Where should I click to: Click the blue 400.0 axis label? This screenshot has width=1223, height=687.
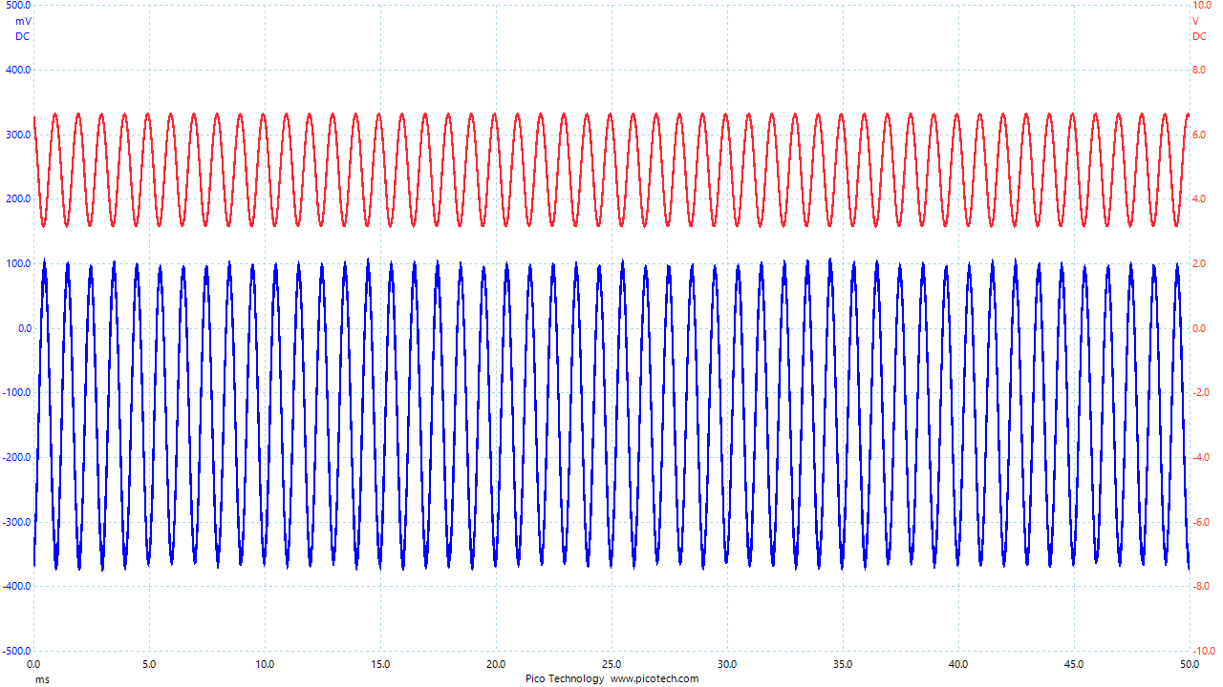[x=18, y=70]
